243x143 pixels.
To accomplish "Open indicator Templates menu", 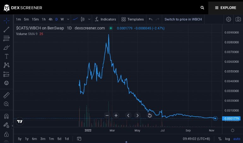I will point(133,19).
